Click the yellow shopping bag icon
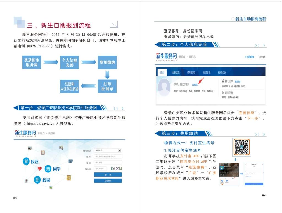Screen dimensions: 282x213 (x=69, y=178)
